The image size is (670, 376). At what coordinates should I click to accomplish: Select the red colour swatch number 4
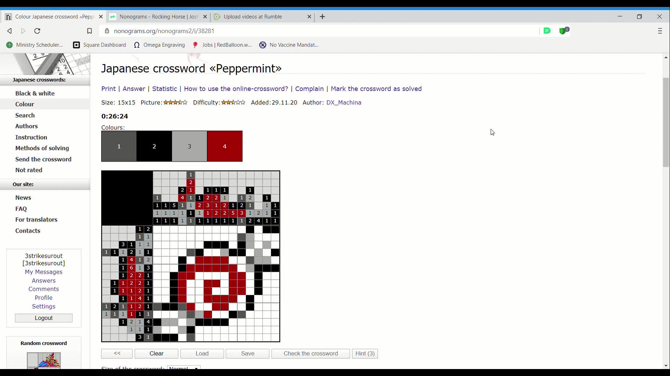pyautogui.click(x=225, y=146)
